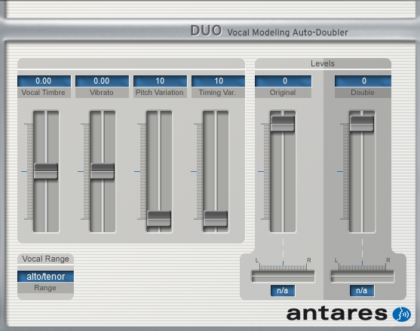420x331 pixels.
Task: Click the Pitch Variation slider handle
Action: coord(159,219)
